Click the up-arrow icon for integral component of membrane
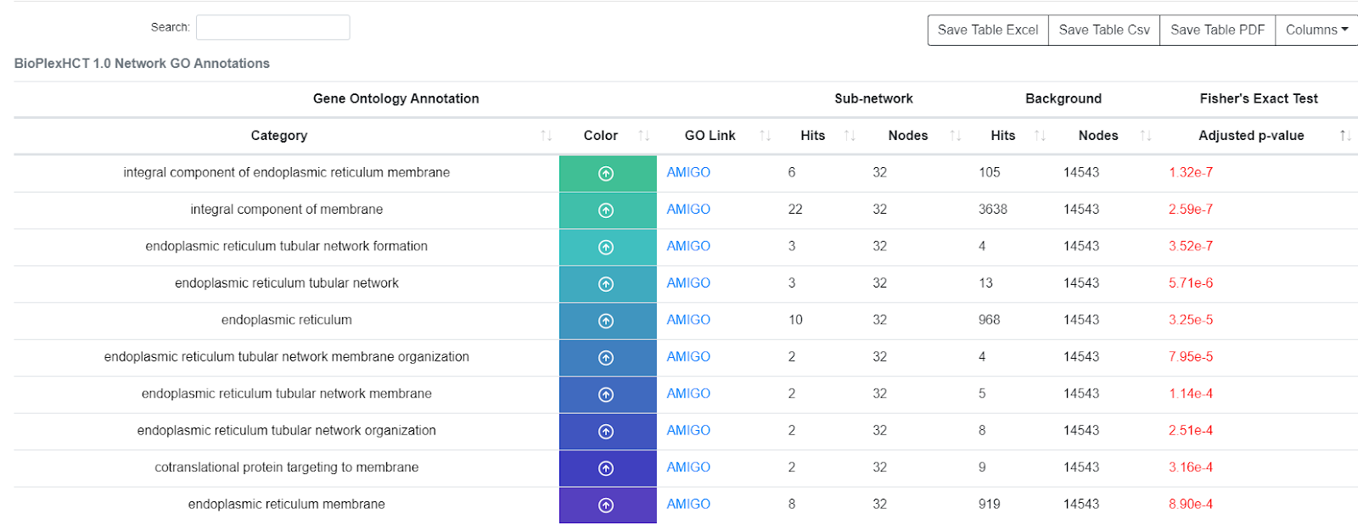 [606, 210]
